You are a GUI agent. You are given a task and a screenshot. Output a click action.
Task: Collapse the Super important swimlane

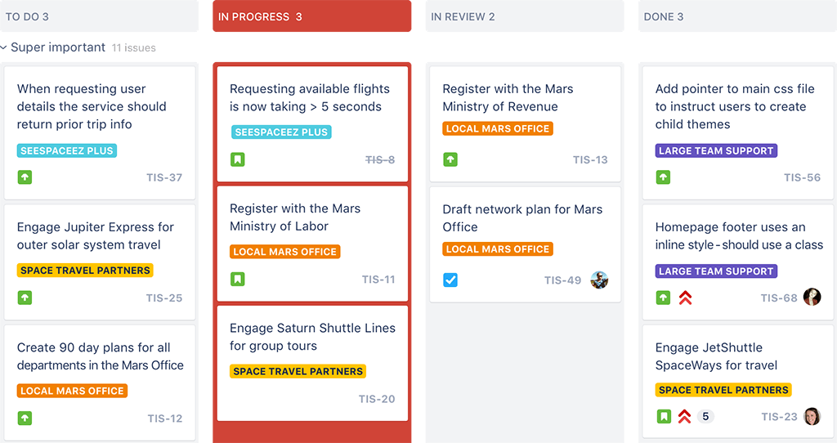pos(4,47)
